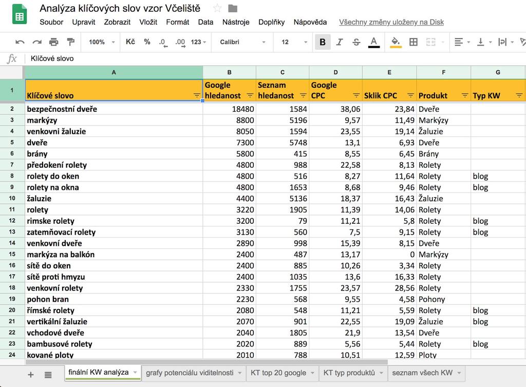Image resolution: width=526 pixels, height=387 pixels.
Task: Show the all sheets list
Action: (x=48, y=375)
